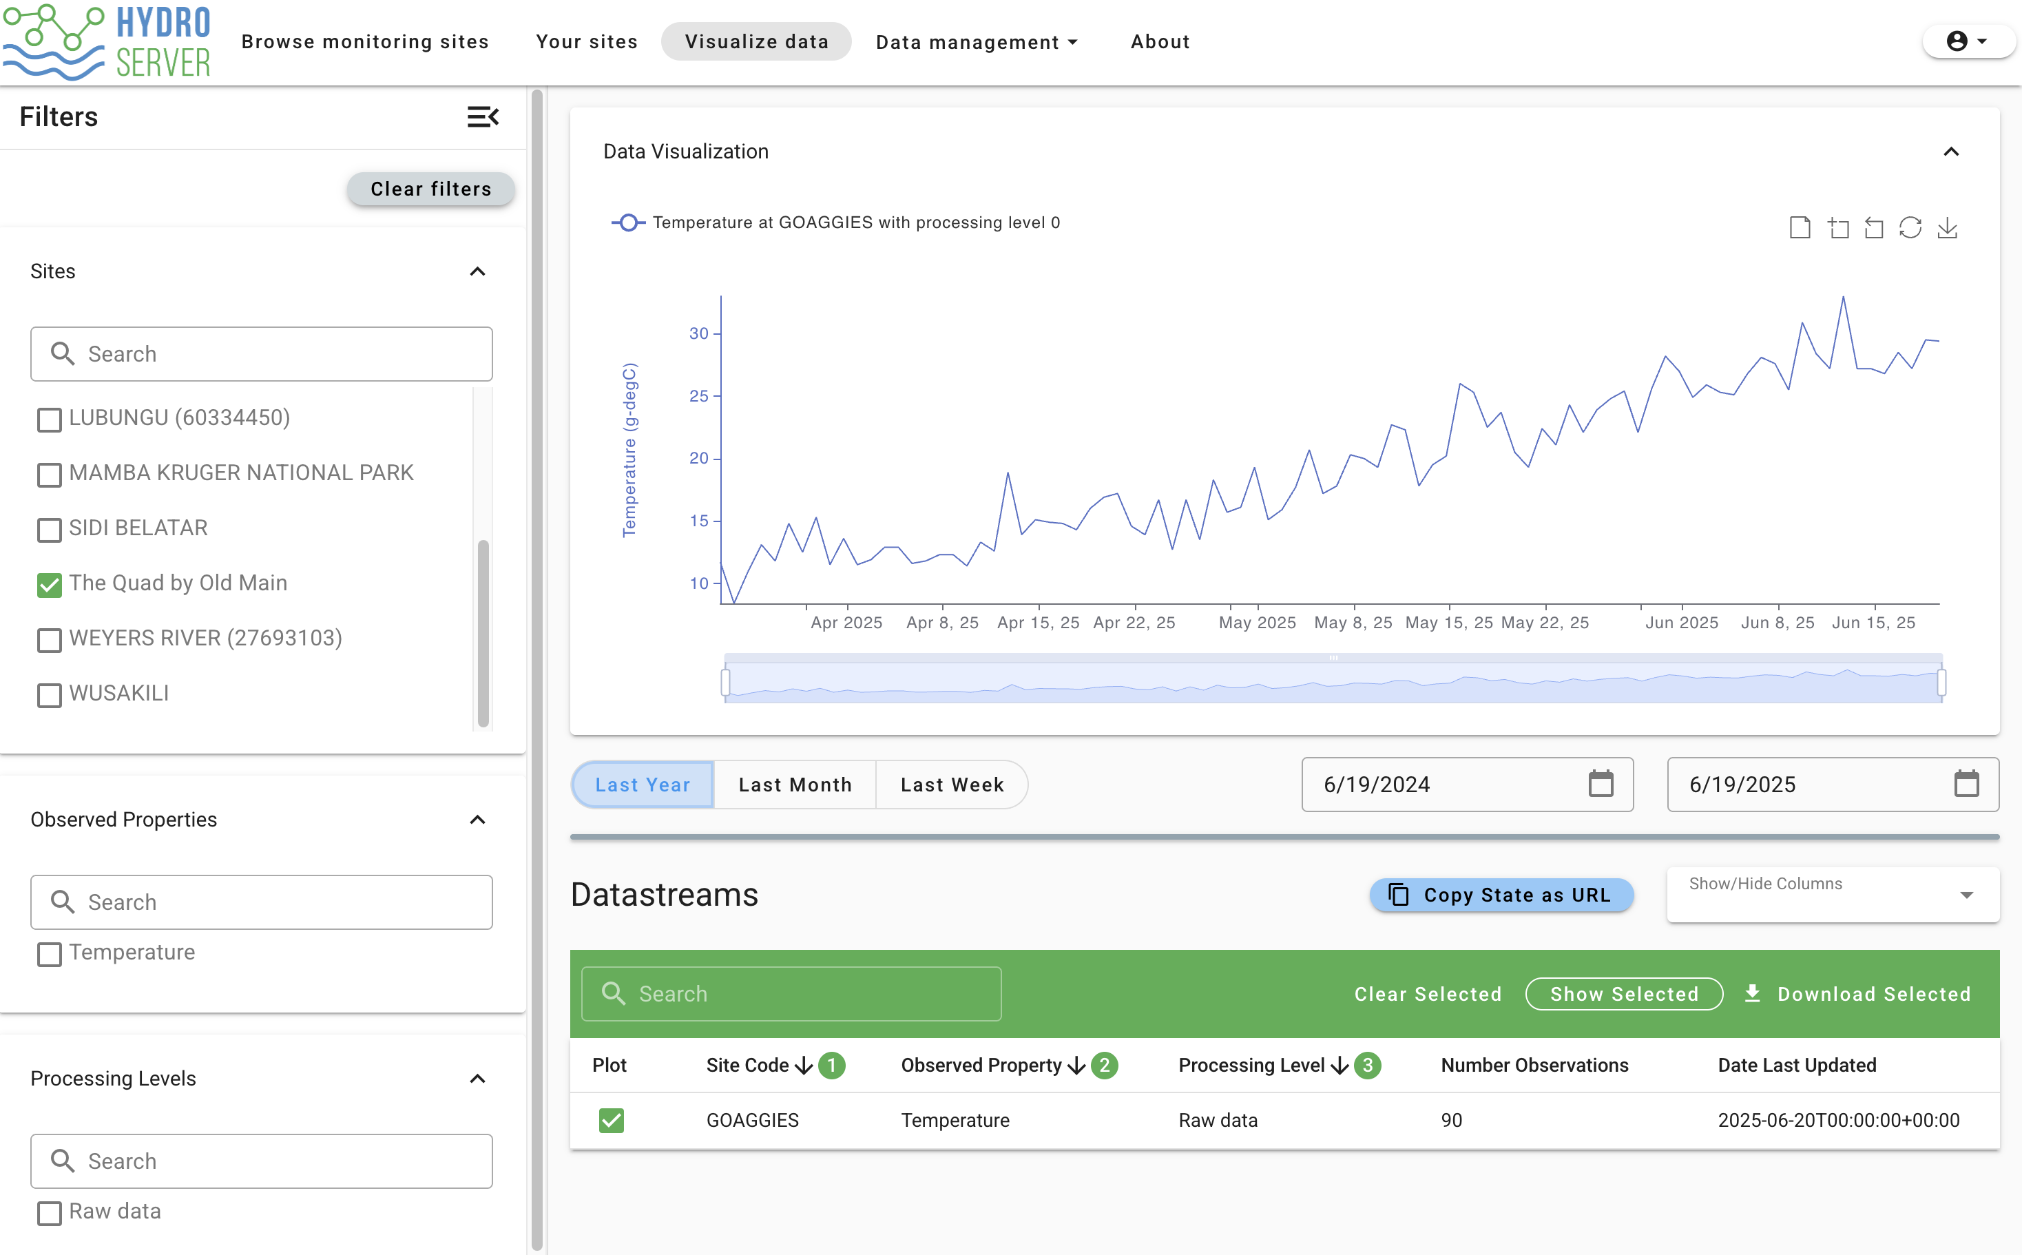Grab the left chart zoom slider handle
This screenshot has width=2022, height=1255.
[x=726, y=683]
